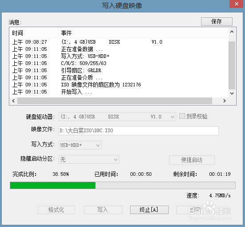Select the log row ISO 映像文件的扇区数为 1232176
Viewport: 245px width, 227px height.
click(119, 85)
